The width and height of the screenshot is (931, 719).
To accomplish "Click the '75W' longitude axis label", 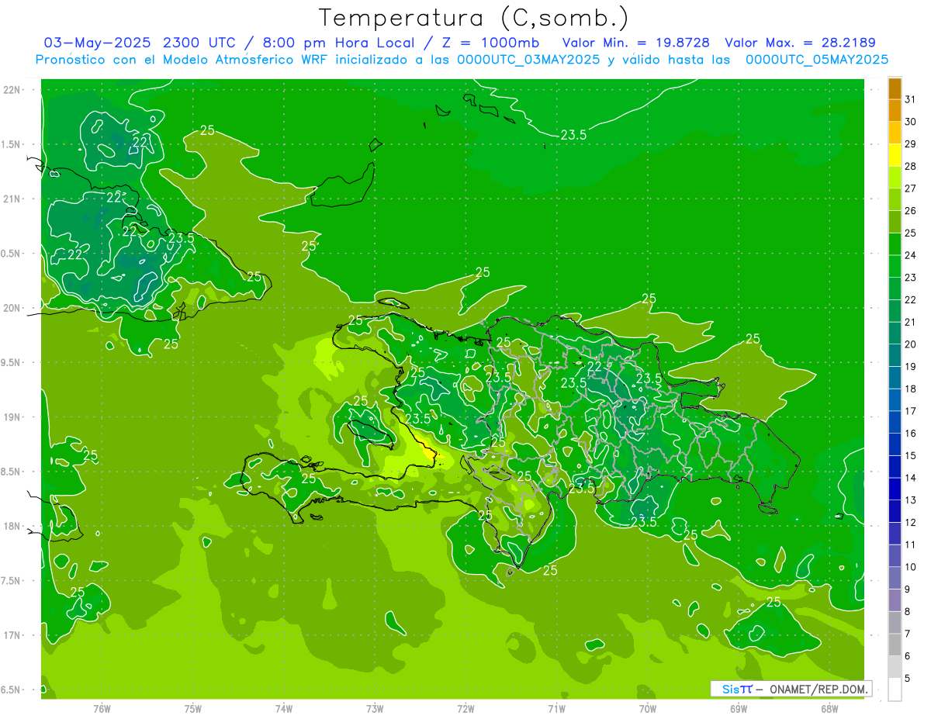I will [x=192, y=708].
